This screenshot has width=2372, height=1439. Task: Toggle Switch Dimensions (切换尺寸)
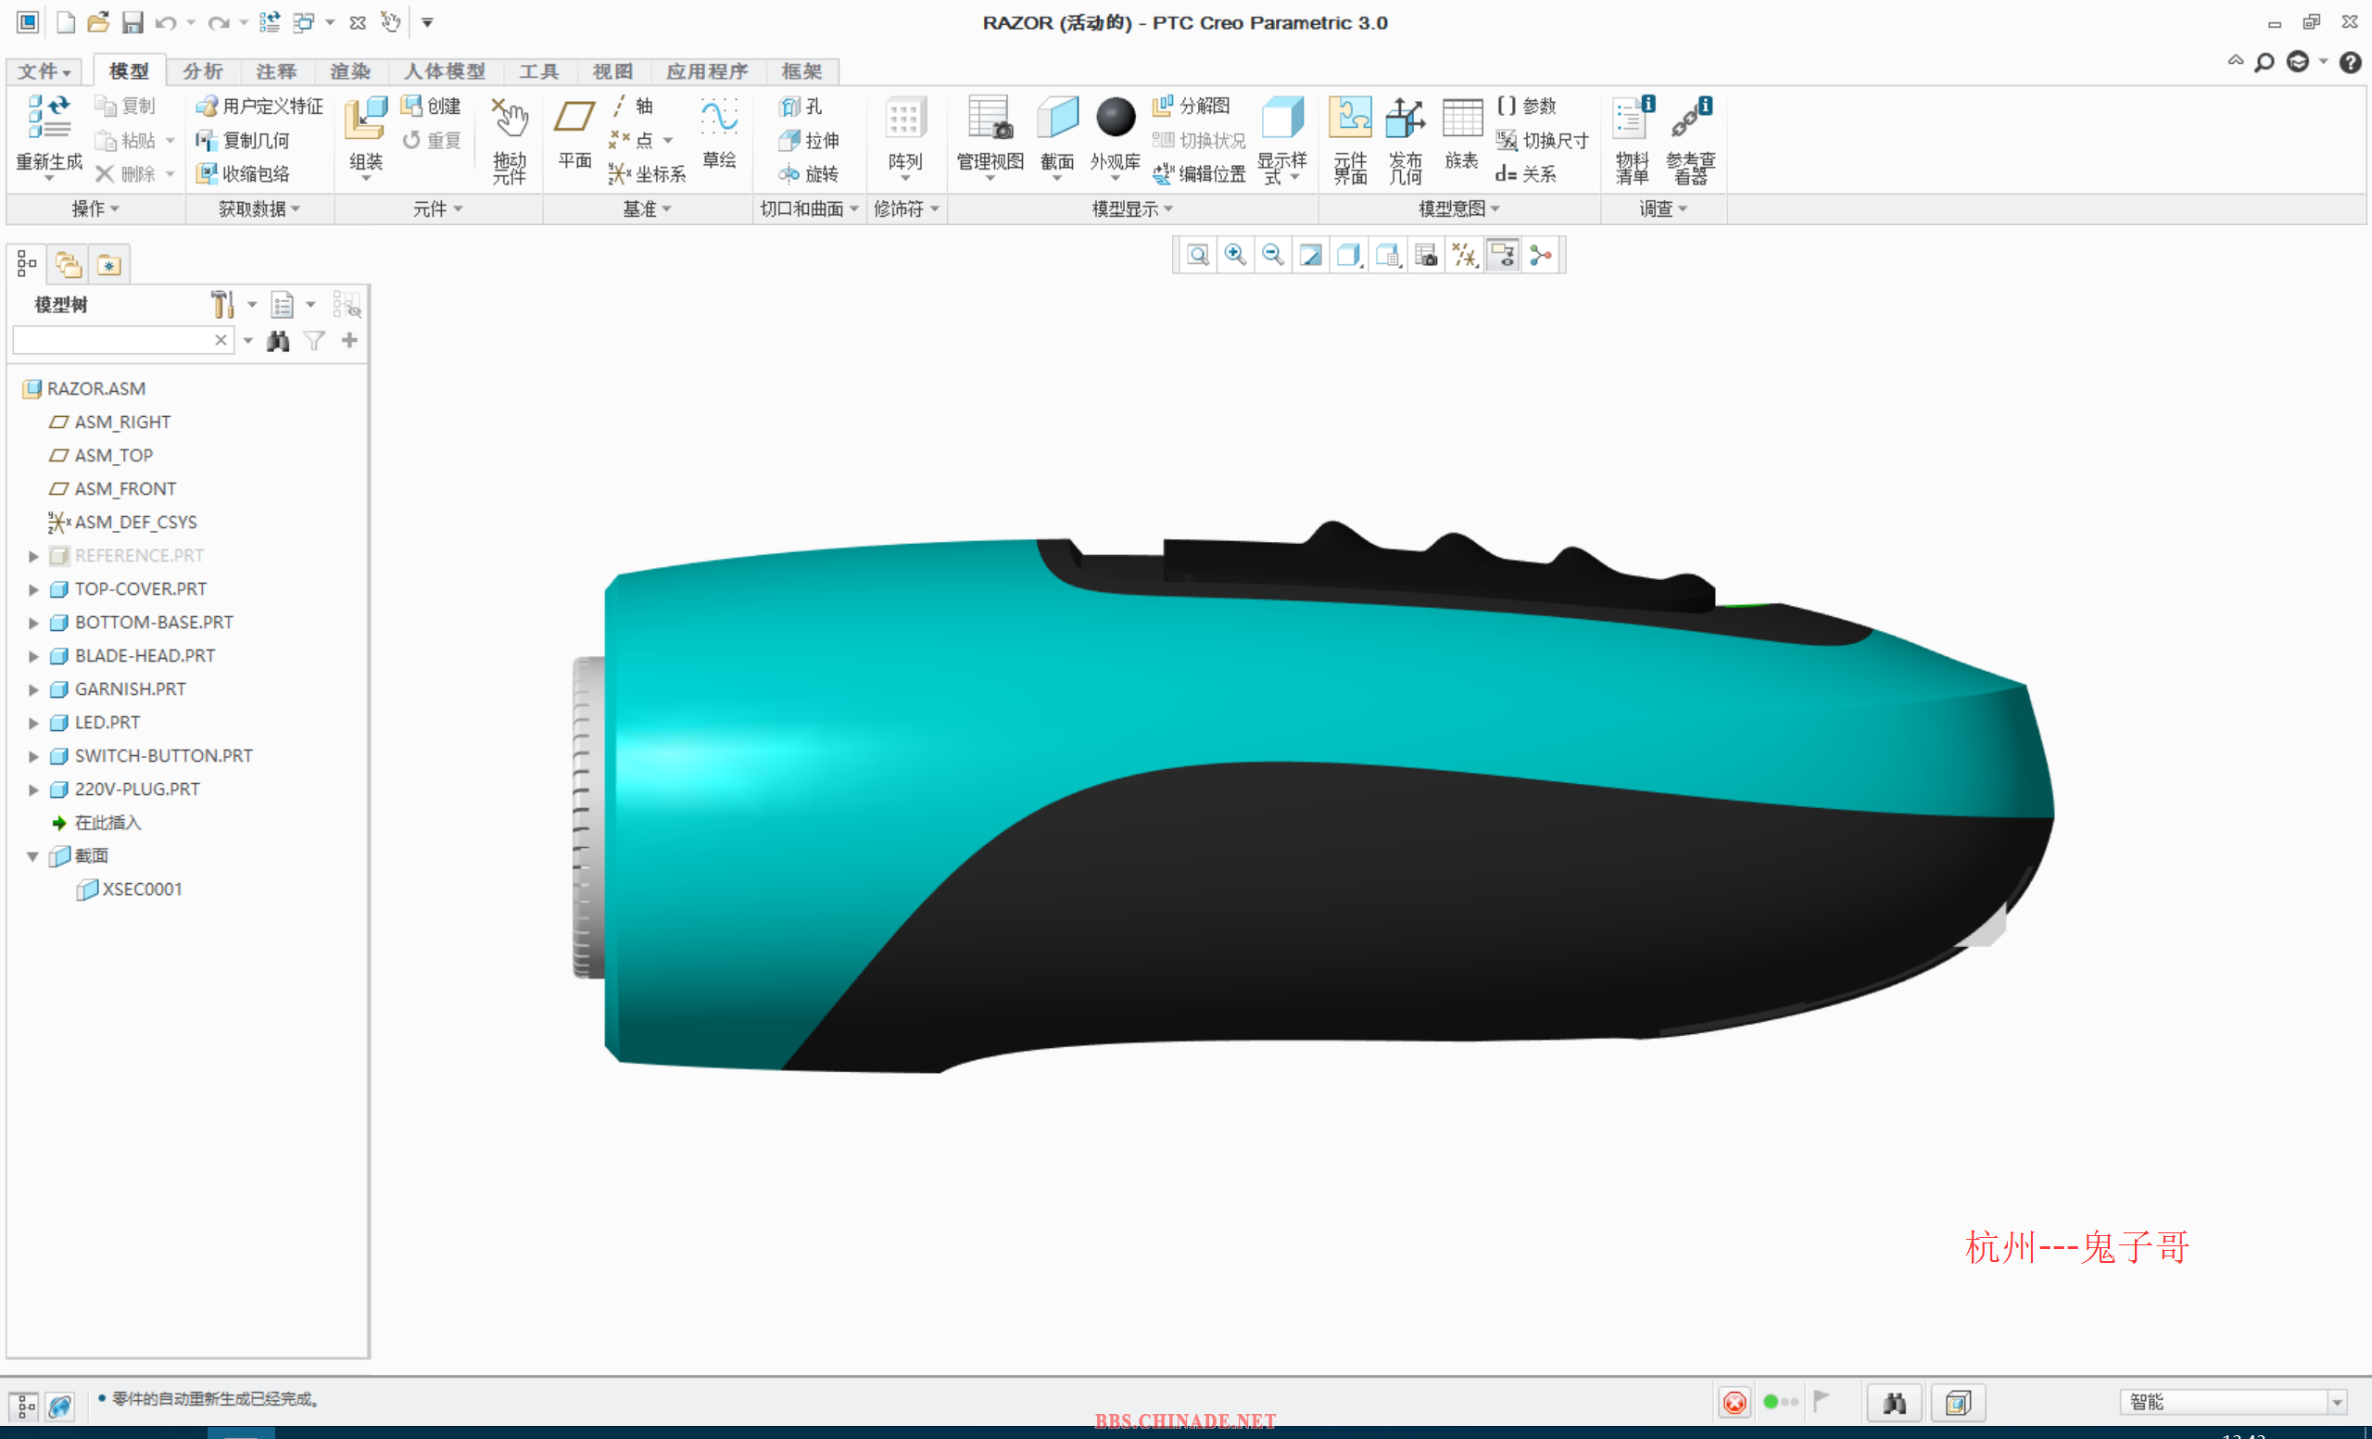click(x=1542, y=141)
